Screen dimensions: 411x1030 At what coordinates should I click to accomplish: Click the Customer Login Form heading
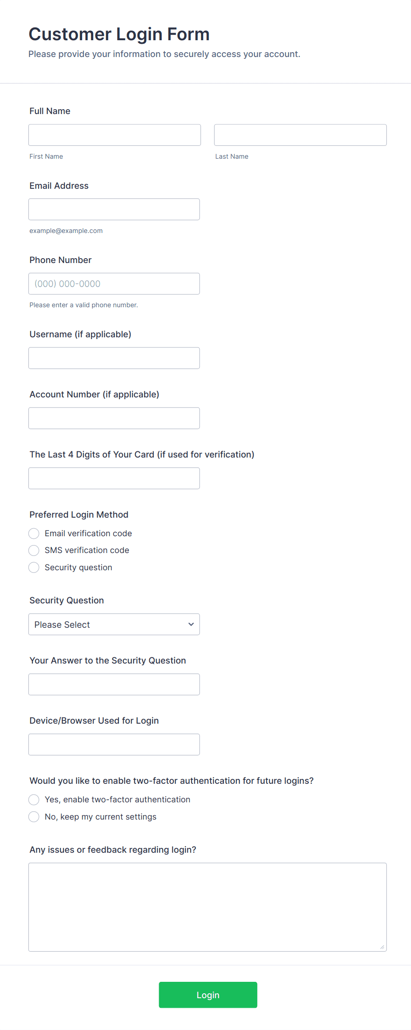pos(119,34)
